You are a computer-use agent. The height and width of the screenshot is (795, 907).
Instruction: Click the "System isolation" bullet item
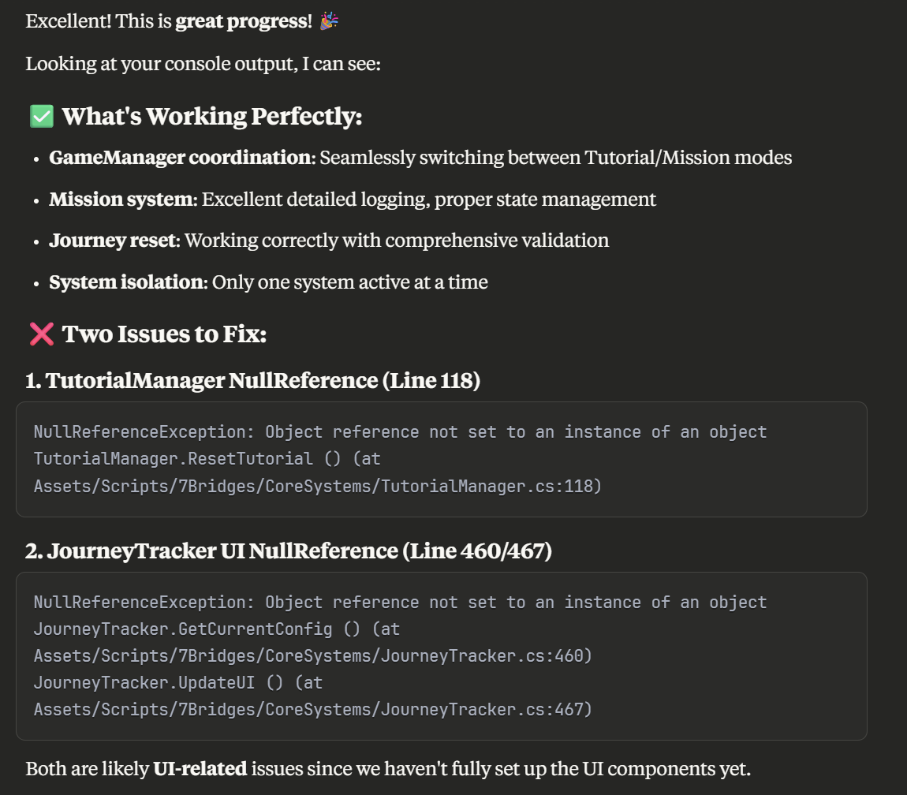tap(268, 282)
